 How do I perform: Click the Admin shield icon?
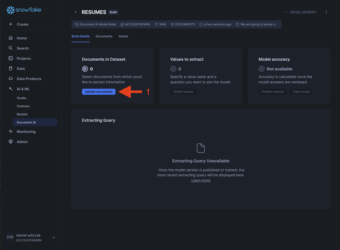11,142
